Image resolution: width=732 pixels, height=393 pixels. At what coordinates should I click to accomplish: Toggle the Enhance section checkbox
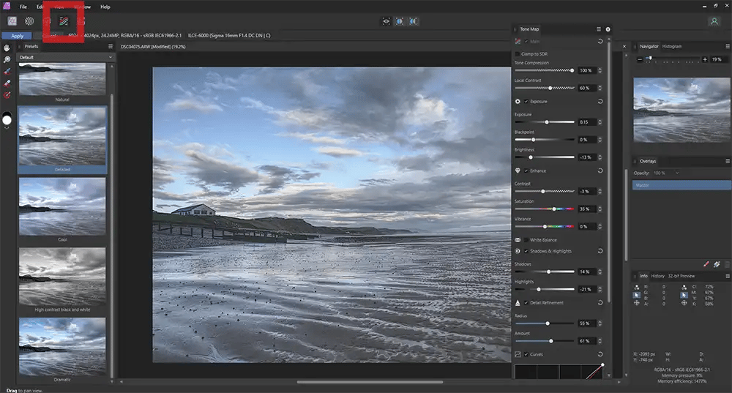click(x=526, y=171)
